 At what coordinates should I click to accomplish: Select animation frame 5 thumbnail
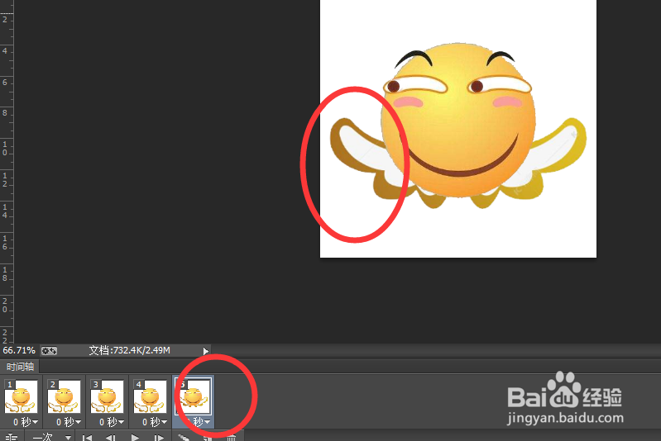[x=194, y=396]
